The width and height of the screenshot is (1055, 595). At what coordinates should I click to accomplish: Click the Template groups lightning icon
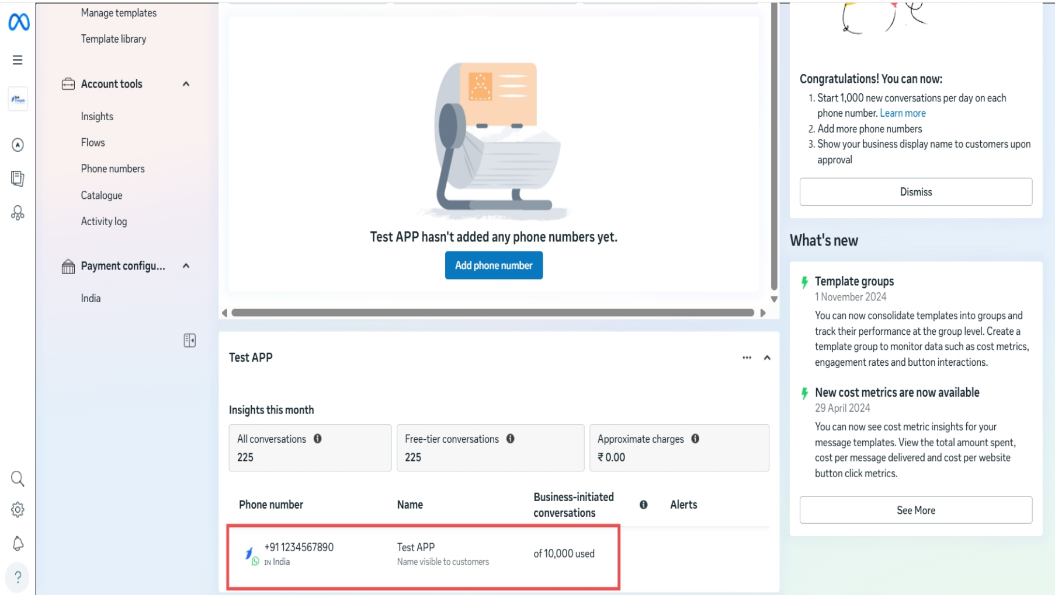point(804,282)
